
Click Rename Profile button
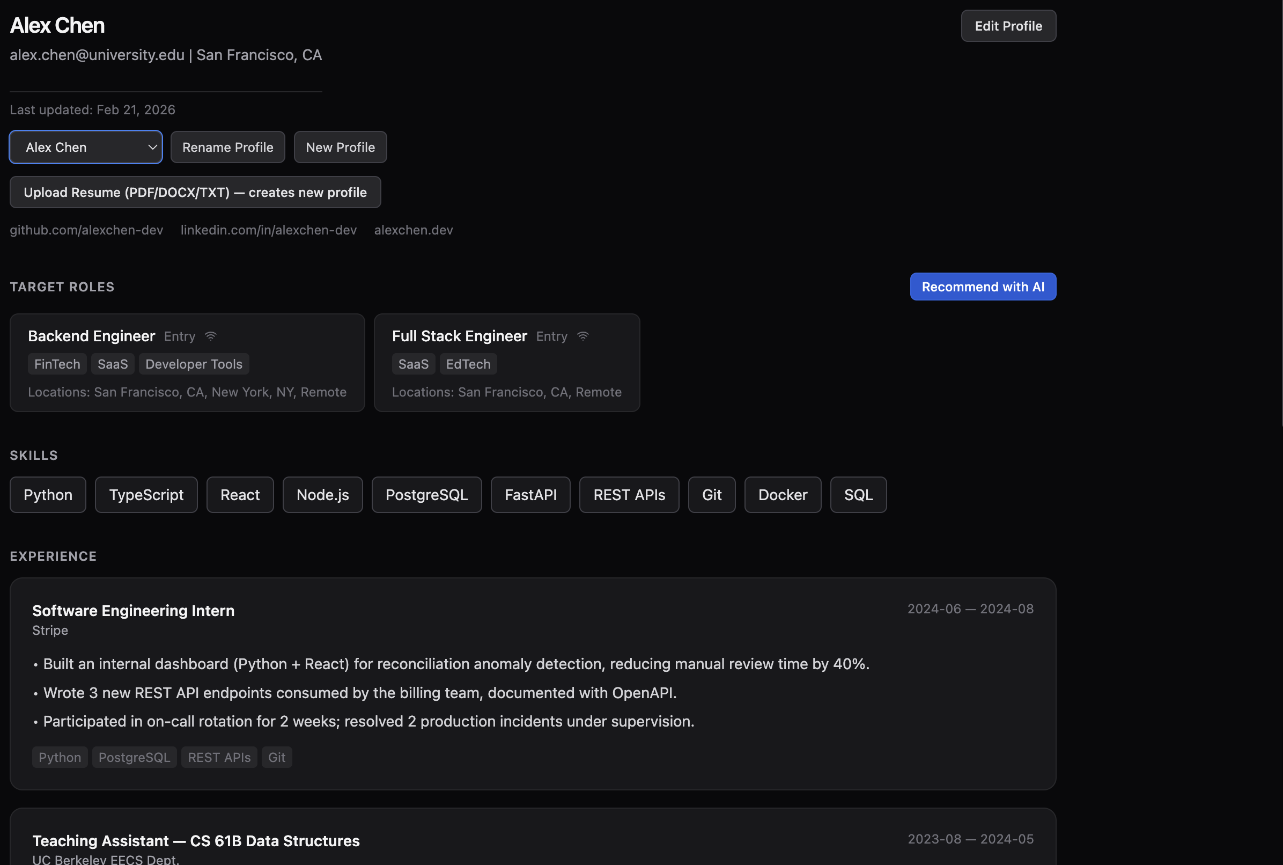click(228, 147)
